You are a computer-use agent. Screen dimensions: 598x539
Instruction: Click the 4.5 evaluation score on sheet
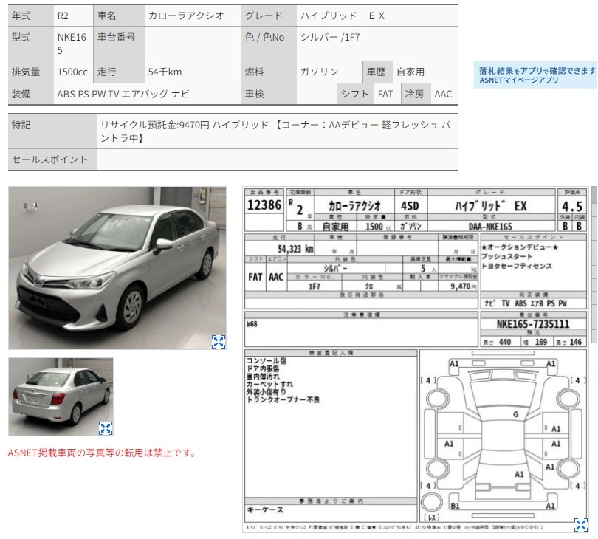(x=572, y=207)
